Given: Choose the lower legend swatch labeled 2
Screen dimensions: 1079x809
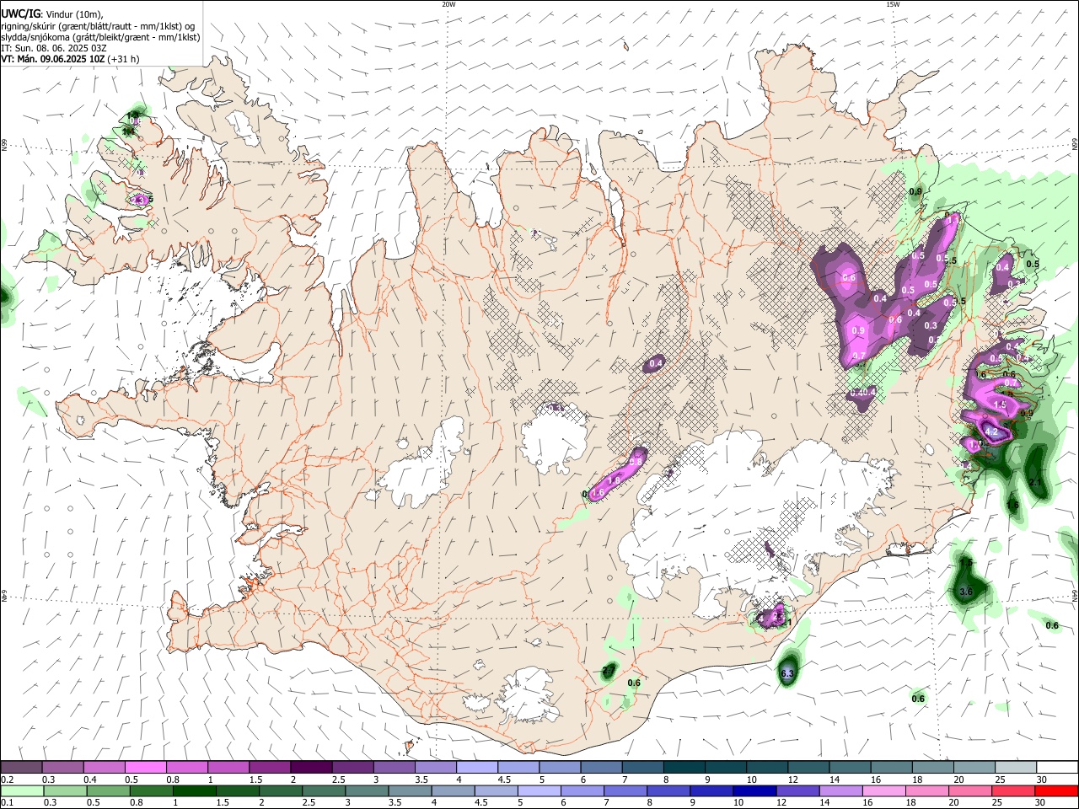Looking at the screenshot, I should click(281, 791).
